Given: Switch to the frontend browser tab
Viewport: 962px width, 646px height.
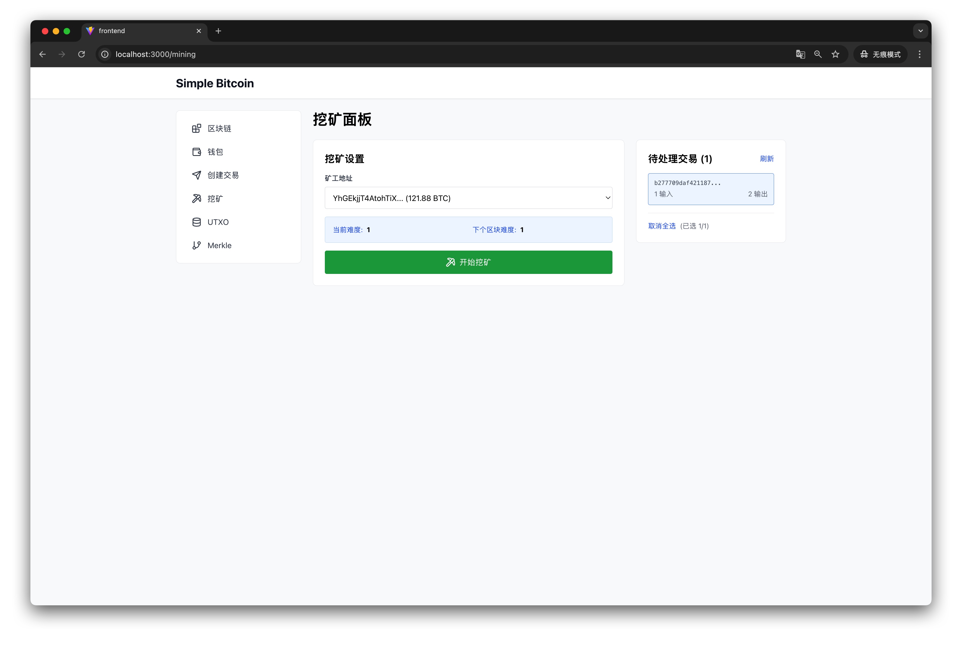Looking at the screenshot, I should click(140, 31).
